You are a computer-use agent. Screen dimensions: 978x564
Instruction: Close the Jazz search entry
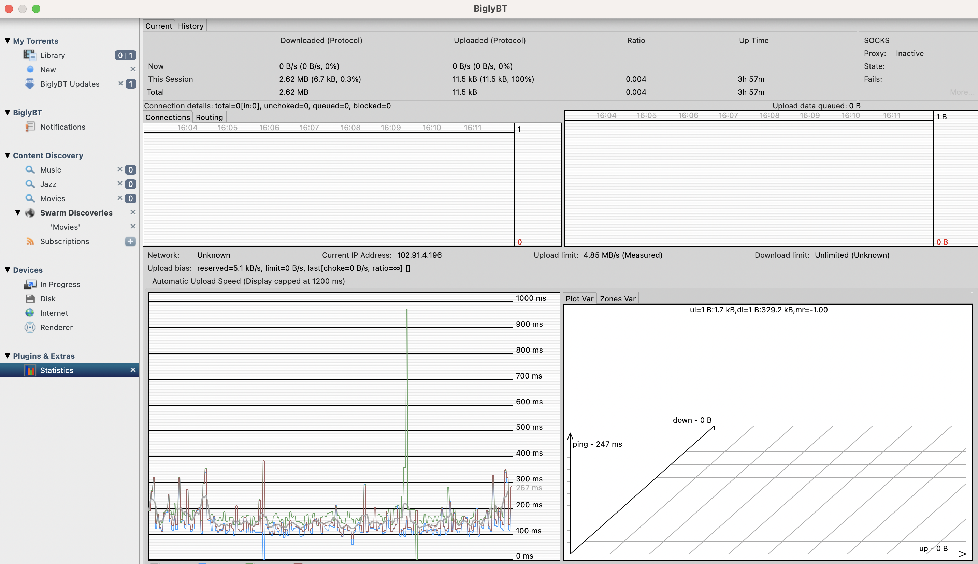[x=120, y=183]
